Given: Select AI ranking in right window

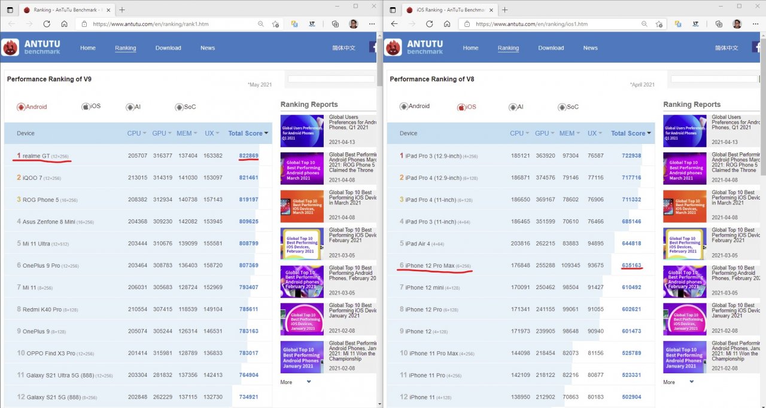Looking at the screenshot, I should [x=516, y=107].
